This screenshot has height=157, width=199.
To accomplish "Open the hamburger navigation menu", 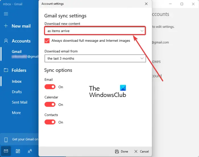I will click(x=6, y=14).
